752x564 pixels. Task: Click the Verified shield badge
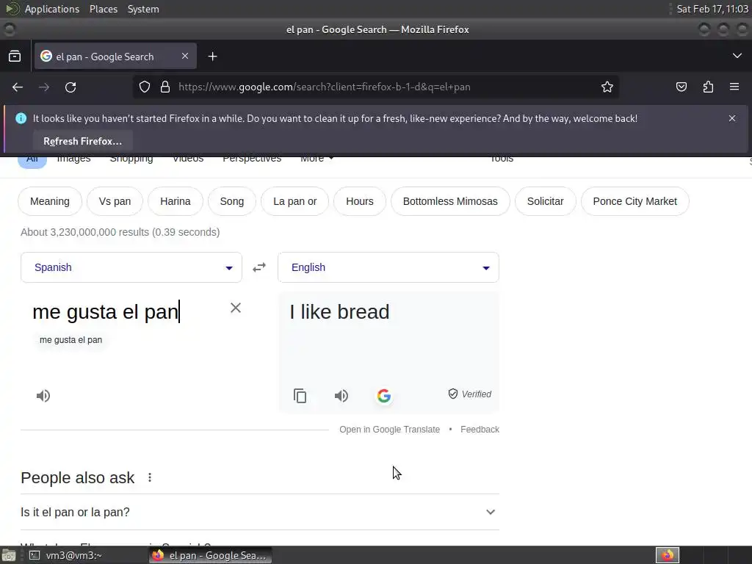pyautogui.click(x=469, y=394)
